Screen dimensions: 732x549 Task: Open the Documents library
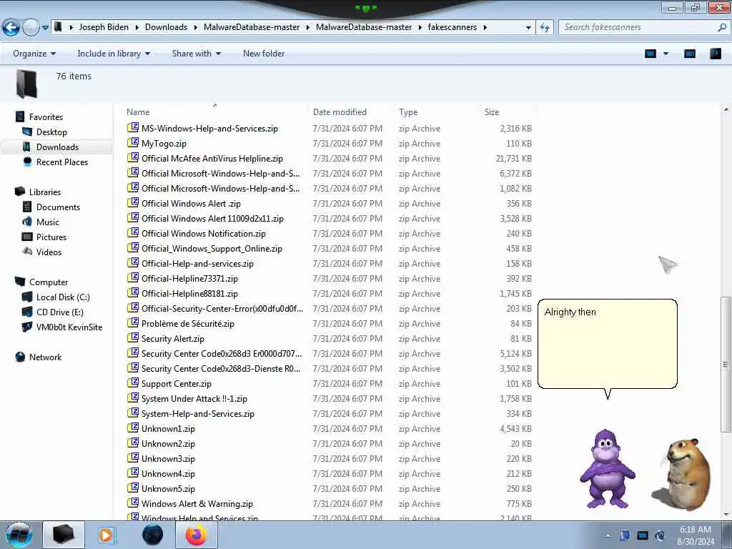58,207
